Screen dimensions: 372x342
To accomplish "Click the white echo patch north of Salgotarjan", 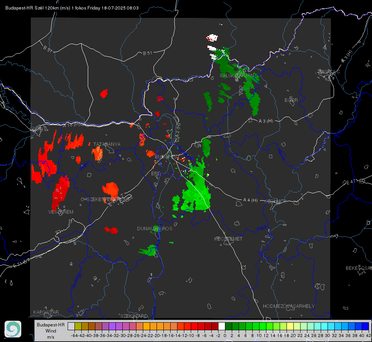I will [x=212, y=38].
